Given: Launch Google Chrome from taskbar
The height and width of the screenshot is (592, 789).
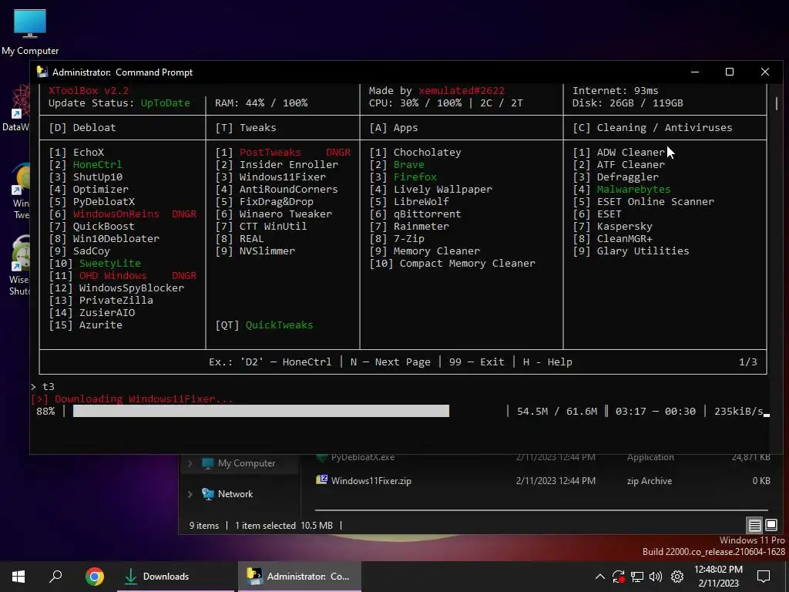Looking at the screenshot, I should pyautogui.click(x=95, y=577).
